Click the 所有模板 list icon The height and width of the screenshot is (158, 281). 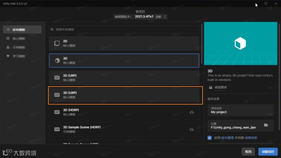[8, 29]
